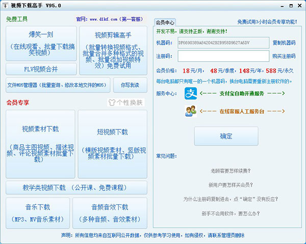Screen dimensions: 306x244
Task: Open FAQ about 注册码 确定 没有反应
Action: point(231,199)
